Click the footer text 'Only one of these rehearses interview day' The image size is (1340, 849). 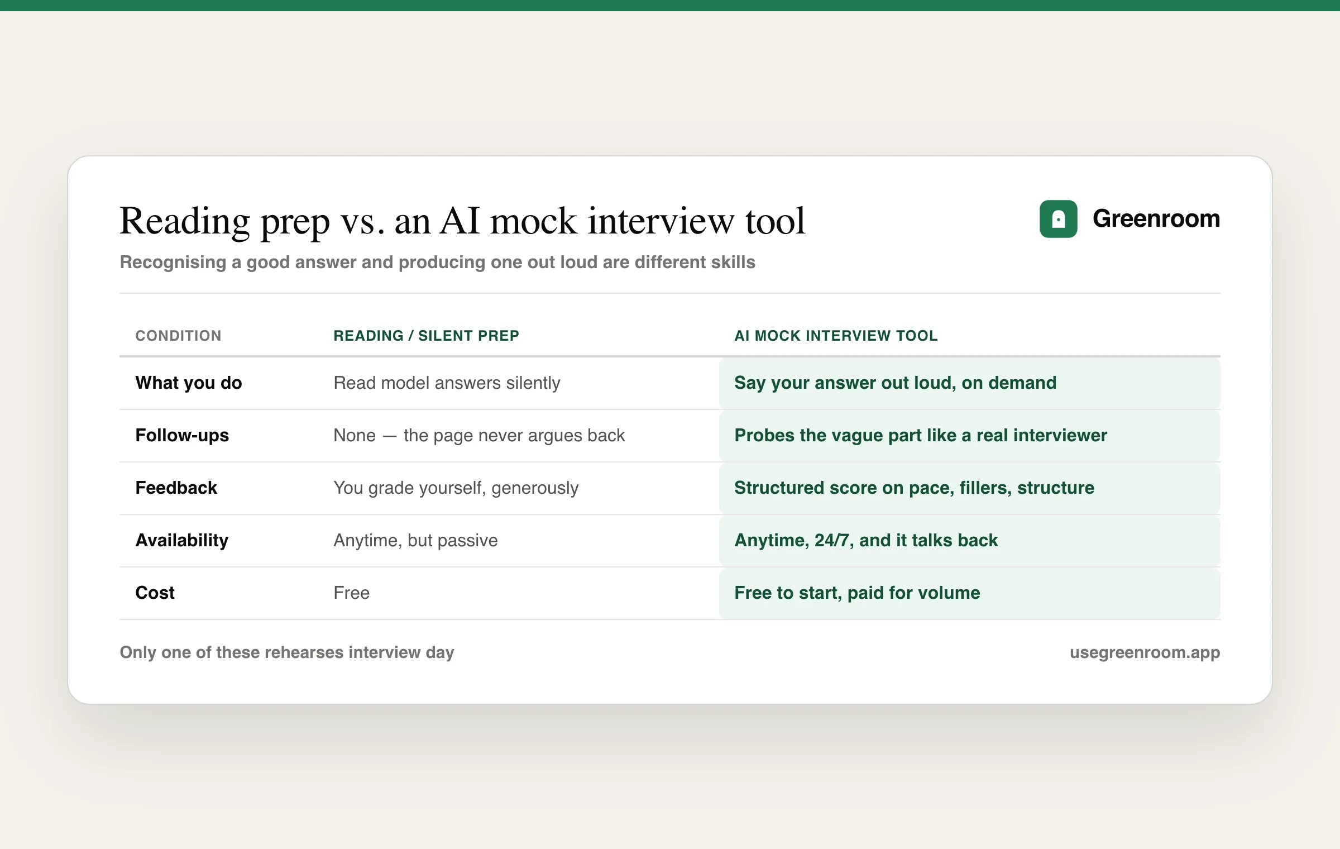coord(287,652)
